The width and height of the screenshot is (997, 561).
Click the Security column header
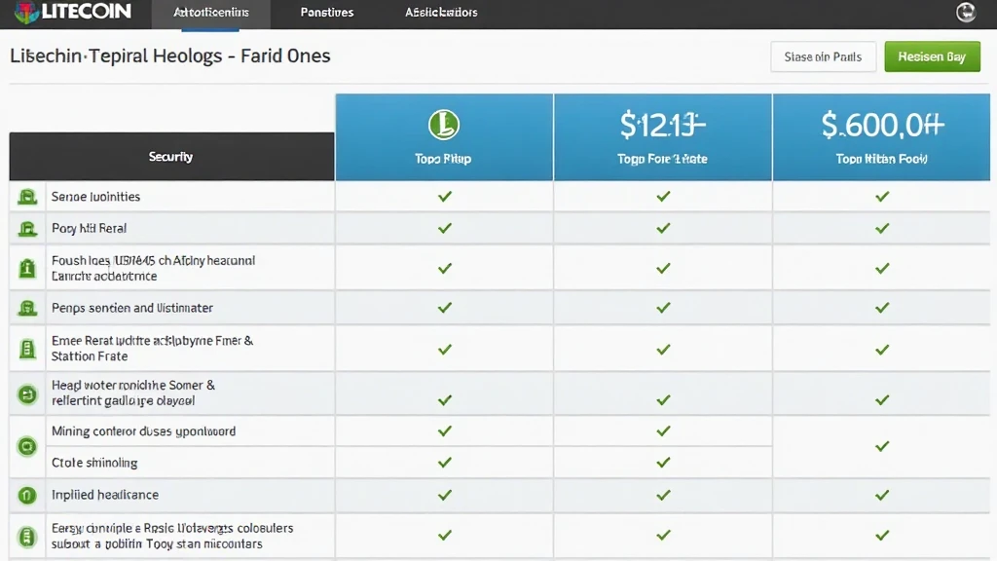[x=171, y=157]
